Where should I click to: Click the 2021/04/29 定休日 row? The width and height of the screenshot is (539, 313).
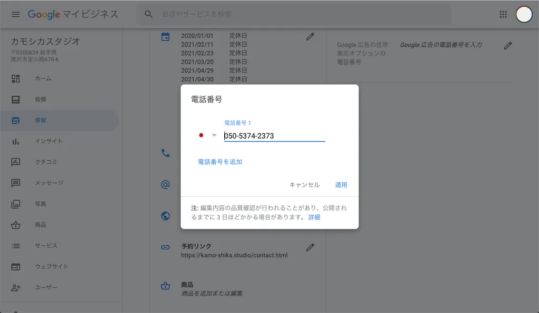214,70
